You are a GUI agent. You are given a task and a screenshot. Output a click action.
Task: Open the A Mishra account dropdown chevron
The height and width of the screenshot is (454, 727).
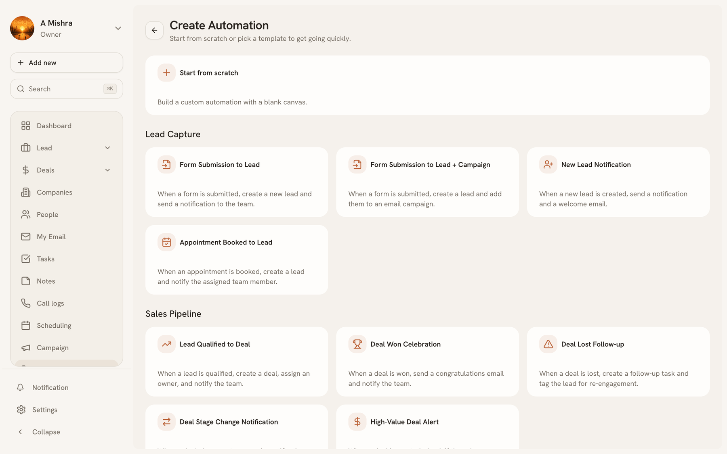(118, 28)
